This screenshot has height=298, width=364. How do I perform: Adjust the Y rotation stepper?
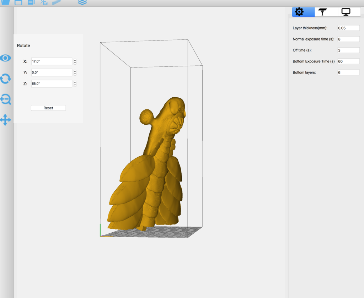click(75, 72)
